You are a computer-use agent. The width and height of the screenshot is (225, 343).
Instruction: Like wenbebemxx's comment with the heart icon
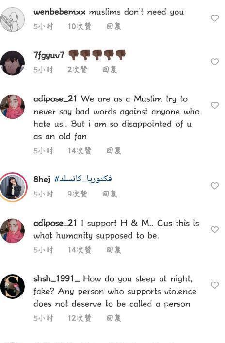coord(215,18)
